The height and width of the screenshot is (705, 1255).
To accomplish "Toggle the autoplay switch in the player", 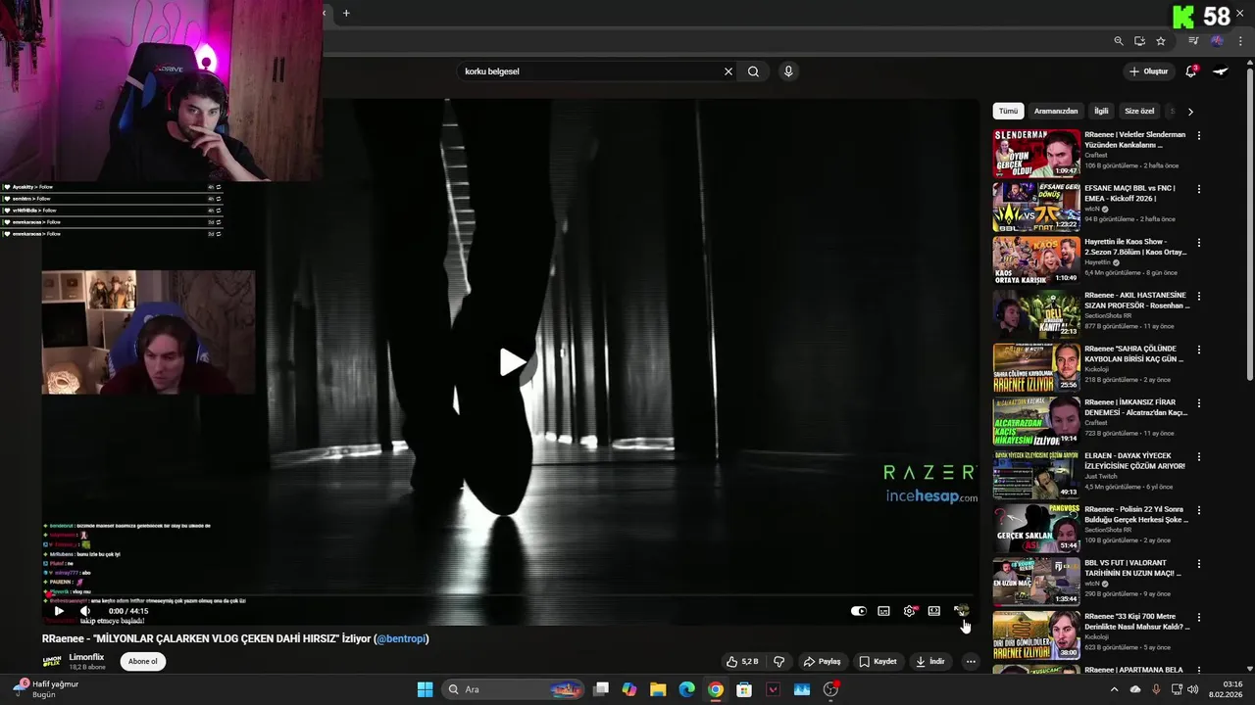I will point(859,611).
